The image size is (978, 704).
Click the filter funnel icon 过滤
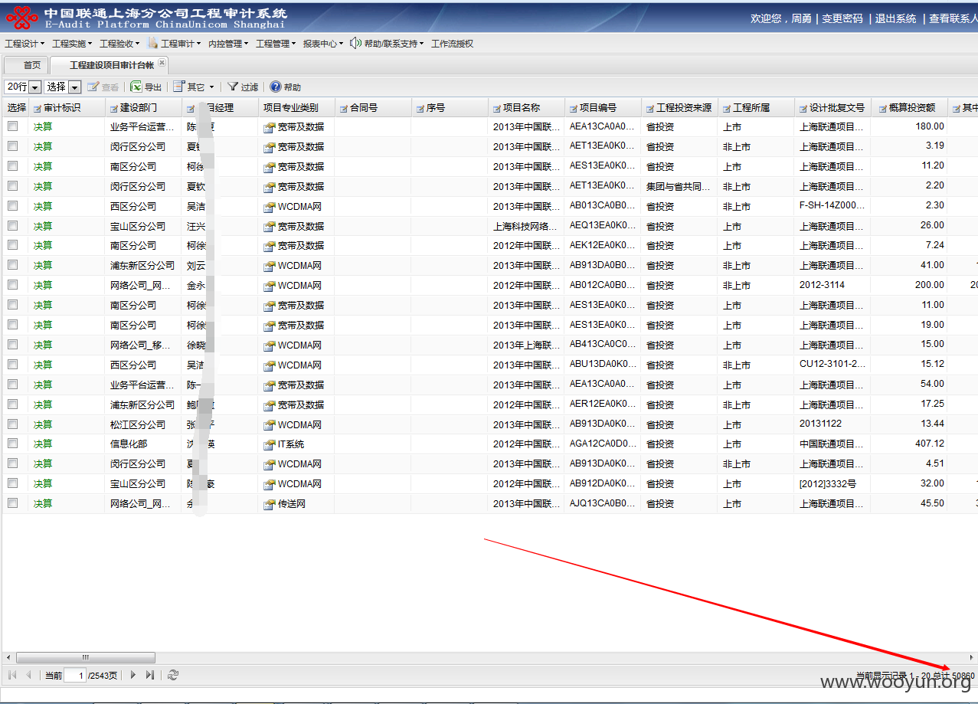tap(233, 87)
